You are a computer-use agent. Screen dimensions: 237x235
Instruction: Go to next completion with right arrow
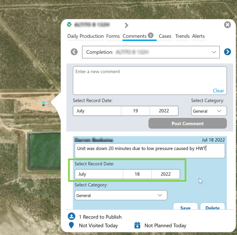click(x=228, y=52)
